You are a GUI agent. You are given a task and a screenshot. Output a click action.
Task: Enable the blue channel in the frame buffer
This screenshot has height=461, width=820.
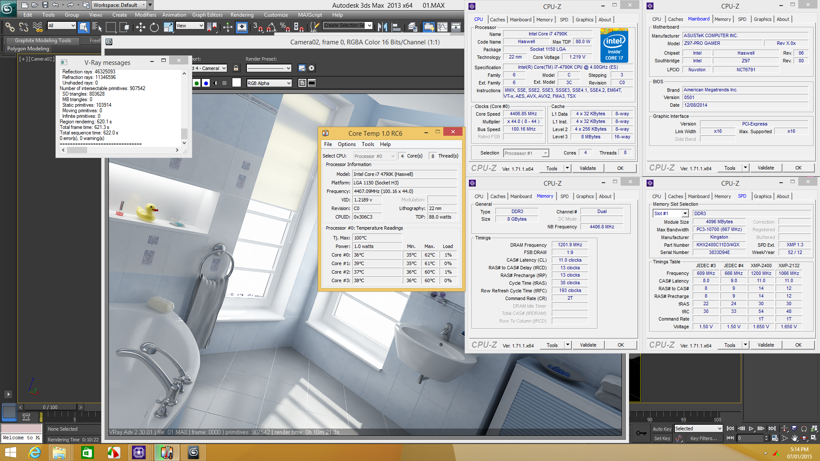click(206, 83)
